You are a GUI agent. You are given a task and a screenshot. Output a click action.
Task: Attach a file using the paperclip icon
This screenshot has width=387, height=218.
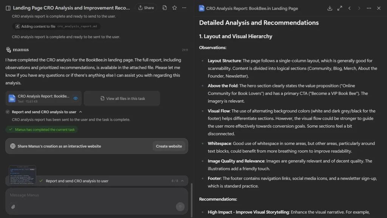13,207
